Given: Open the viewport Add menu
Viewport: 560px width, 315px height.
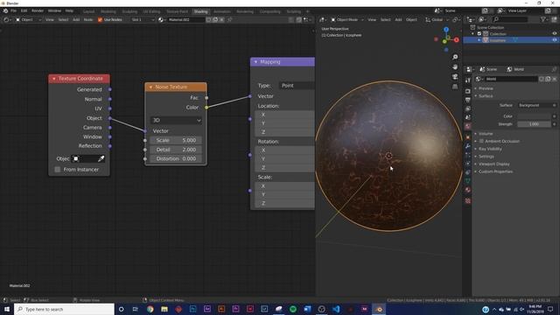Looking at the screenshot, I should 398,19.
